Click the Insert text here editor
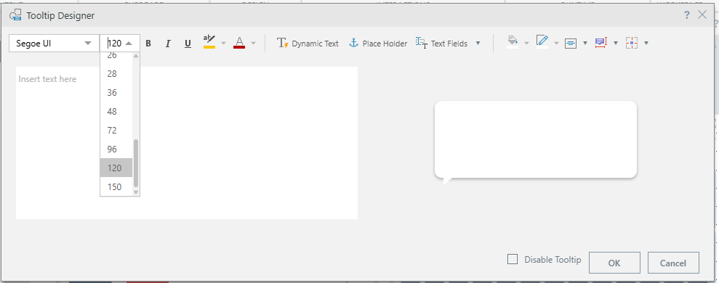The height and width of the screenshot is (283, 719). 187,143
